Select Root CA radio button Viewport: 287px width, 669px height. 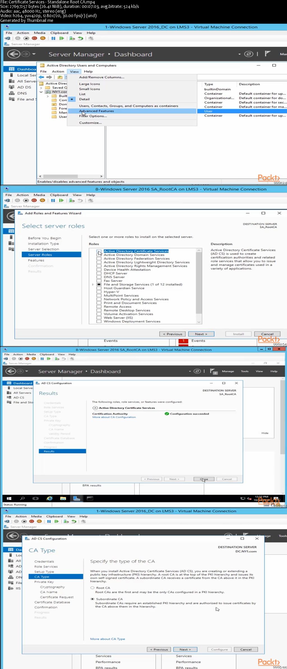92,588
